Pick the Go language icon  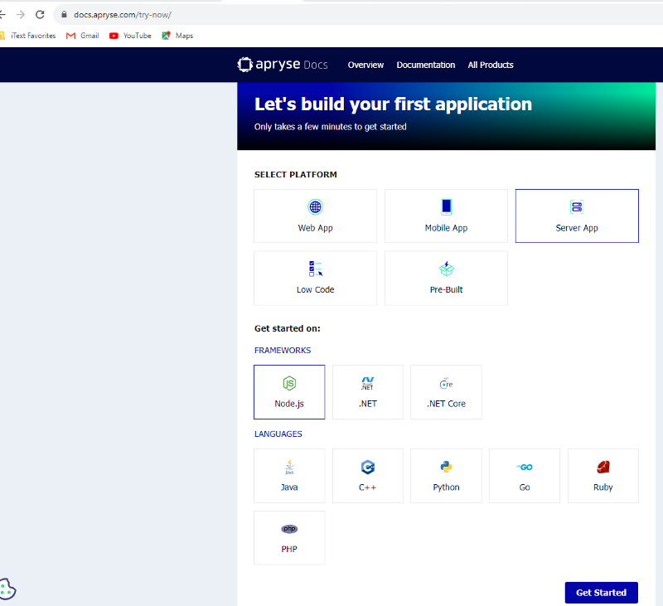525,467
